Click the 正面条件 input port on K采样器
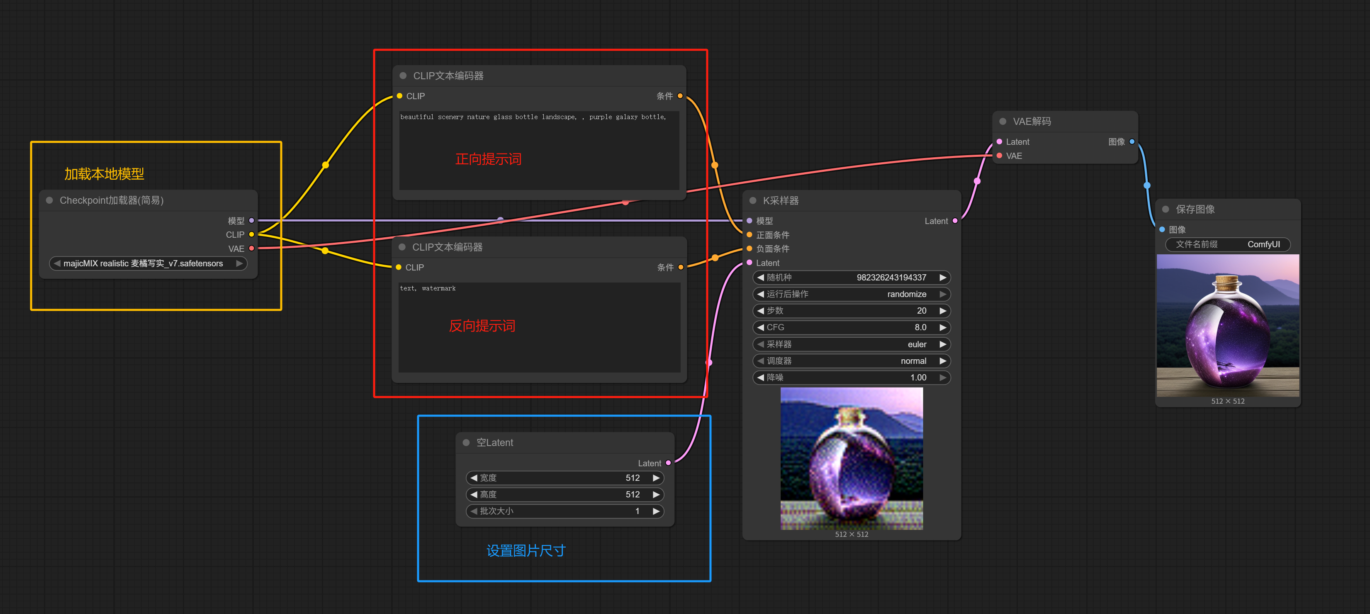 [749, 235]
